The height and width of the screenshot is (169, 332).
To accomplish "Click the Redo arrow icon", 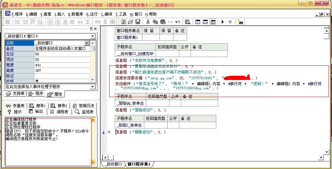I will click(170, 22).
